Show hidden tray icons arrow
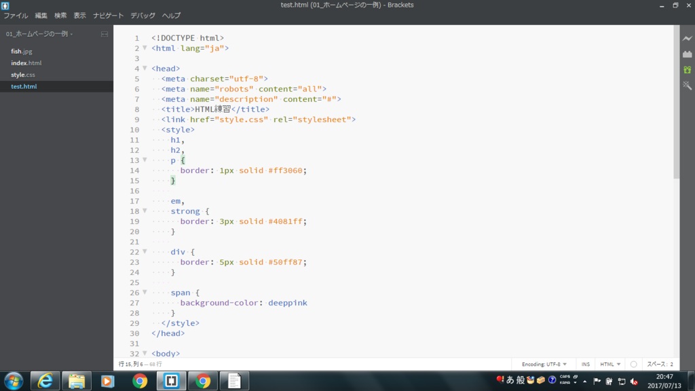Viewport: 695px width, 391px height. [x=584, y=381]
